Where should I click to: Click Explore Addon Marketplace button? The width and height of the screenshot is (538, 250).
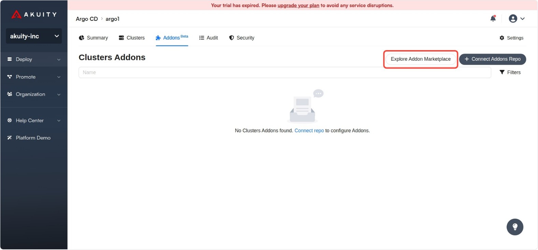pyautogui.click(x=421, y=59)
